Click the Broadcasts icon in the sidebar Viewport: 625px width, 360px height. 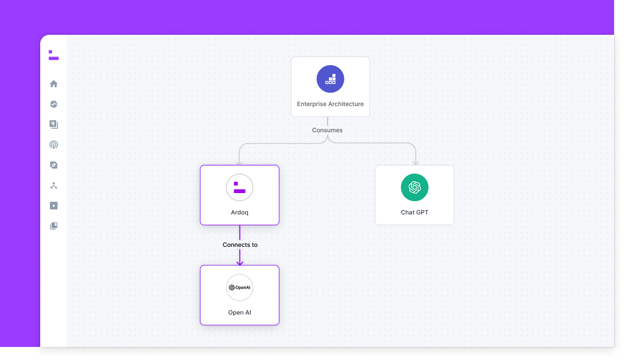[x=53, y=144]
